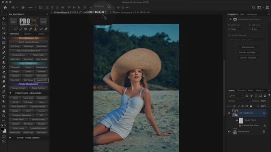Click the X position input field
The height and width of the screenshot is (152, 271).
(x=236, y=29)
